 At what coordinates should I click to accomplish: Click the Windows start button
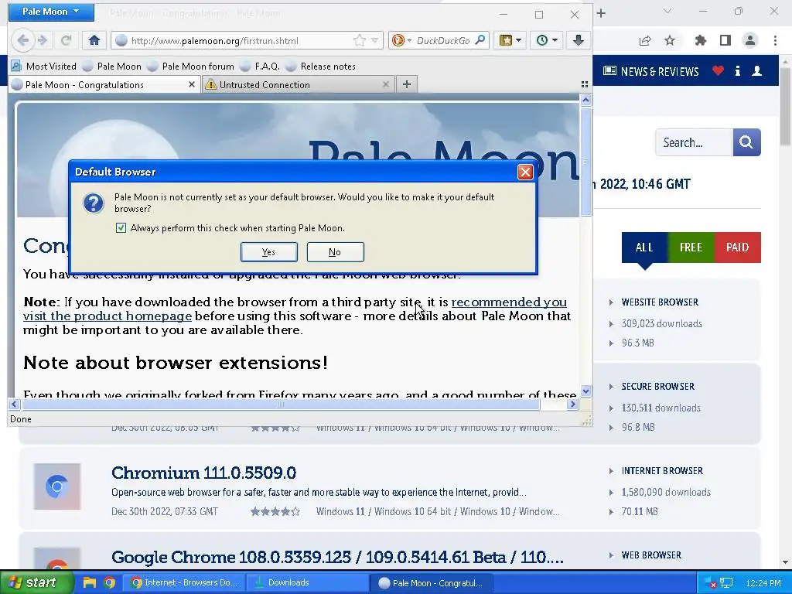[37, 582]
